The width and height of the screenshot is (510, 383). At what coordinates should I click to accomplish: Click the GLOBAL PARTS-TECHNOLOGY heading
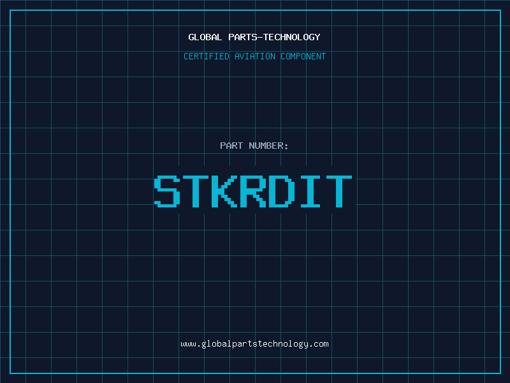254,37
